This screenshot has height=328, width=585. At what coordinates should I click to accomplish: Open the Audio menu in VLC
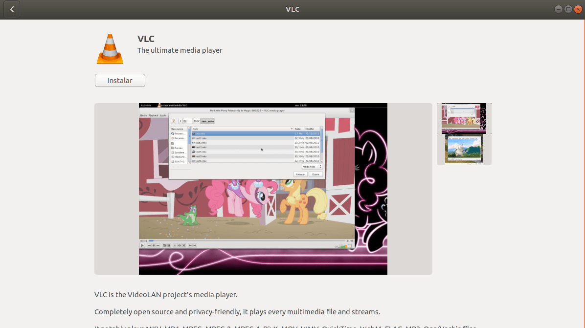click(x=163, y=115)
